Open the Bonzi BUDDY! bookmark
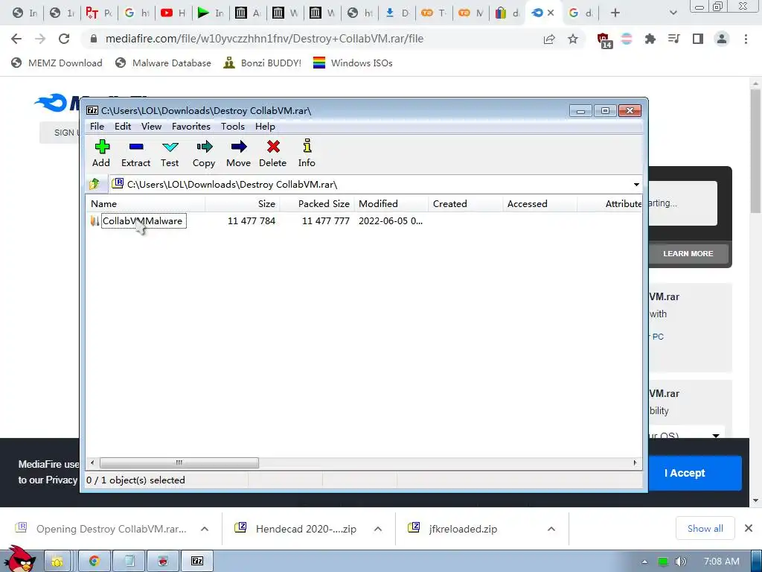762x572 pixels. pyautogui.click(x=263, y=63)
